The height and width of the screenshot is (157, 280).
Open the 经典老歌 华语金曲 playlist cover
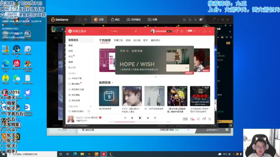pyautogui.click(x=200, y=96)
